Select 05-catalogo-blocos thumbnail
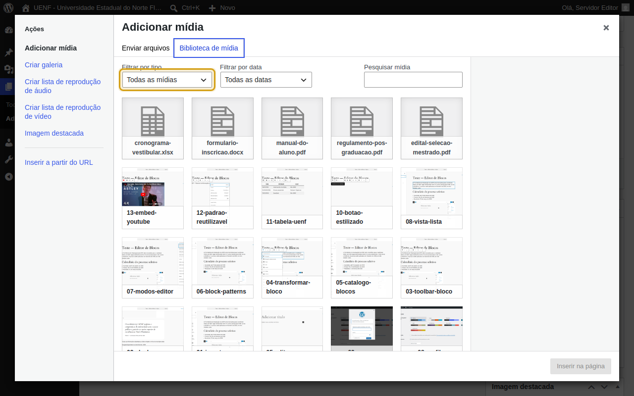Viewport: 634px width, 396px height. (362, 268)
